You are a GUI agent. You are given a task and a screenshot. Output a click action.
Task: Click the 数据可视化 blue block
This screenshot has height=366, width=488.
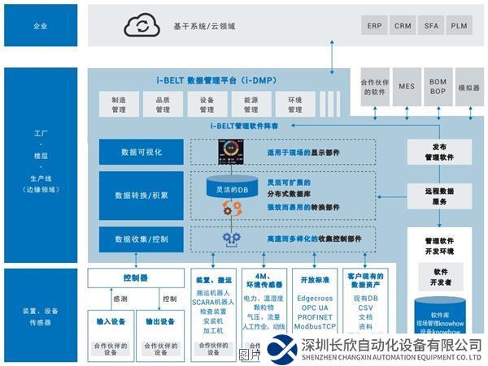coord(141,151)
